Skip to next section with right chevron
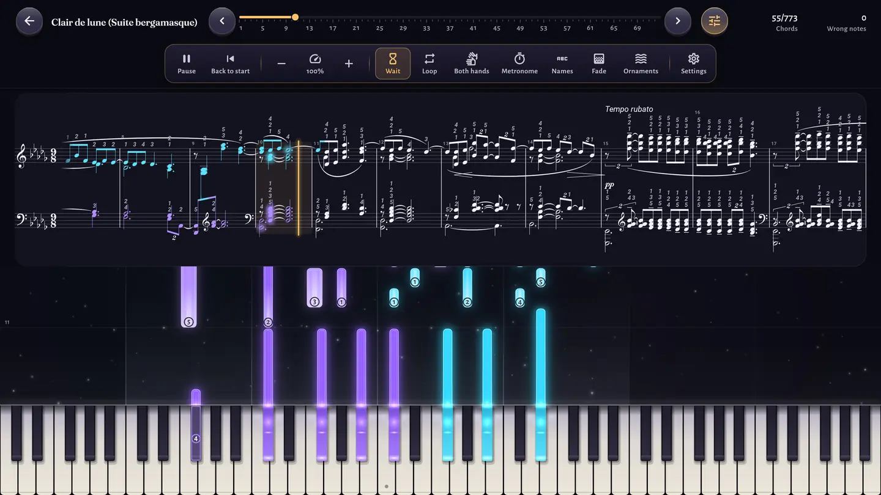The image size is (881, 495). pos(678,21)
